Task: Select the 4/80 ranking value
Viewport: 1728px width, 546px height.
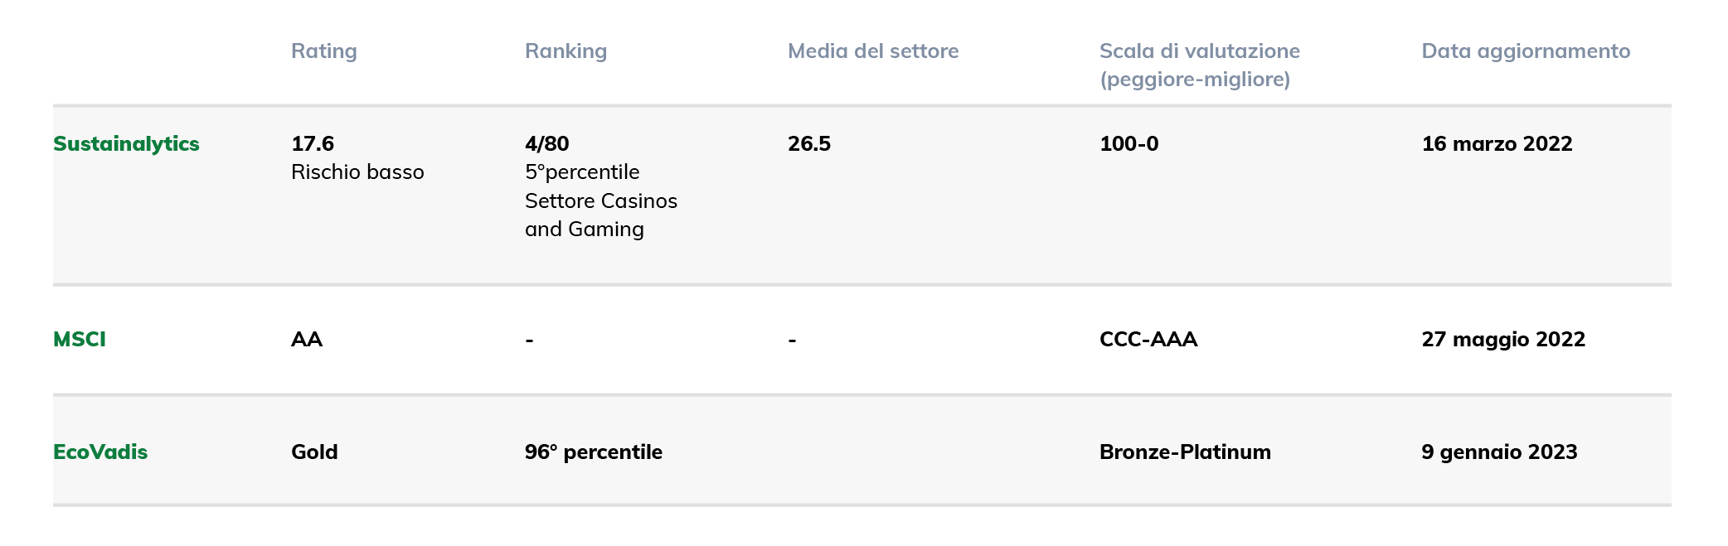Action: pos(547,144)
